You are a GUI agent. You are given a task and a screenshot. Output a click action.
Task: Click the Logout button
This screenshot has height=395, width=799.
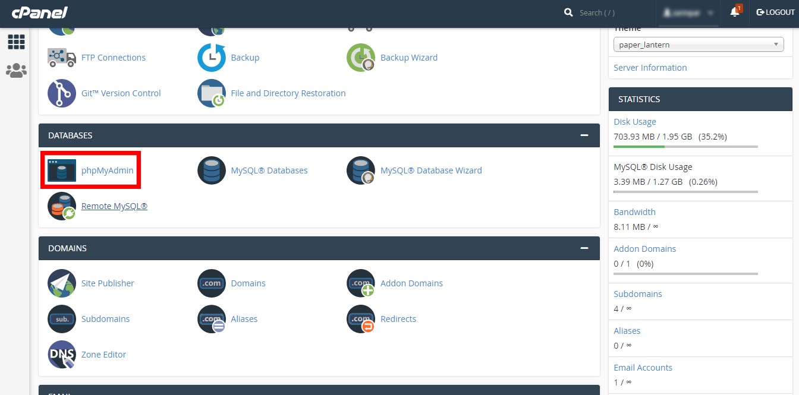(775, 12)
